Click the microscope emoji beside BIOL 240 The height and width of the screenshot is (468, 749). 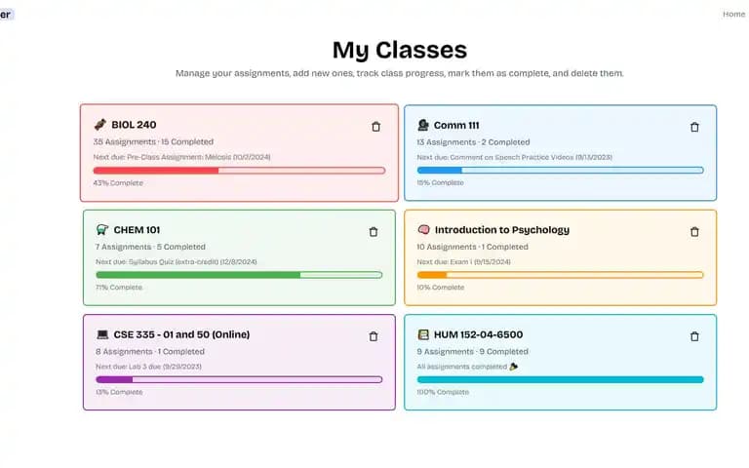[99, 125]
